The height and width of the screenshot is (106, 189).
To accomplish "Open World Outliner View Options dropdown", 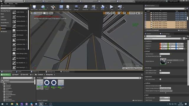I will [183, 30].
